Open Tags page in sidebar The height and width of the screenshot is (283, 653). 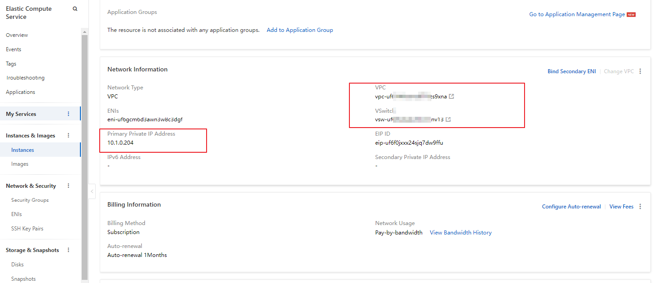(11, 64)
